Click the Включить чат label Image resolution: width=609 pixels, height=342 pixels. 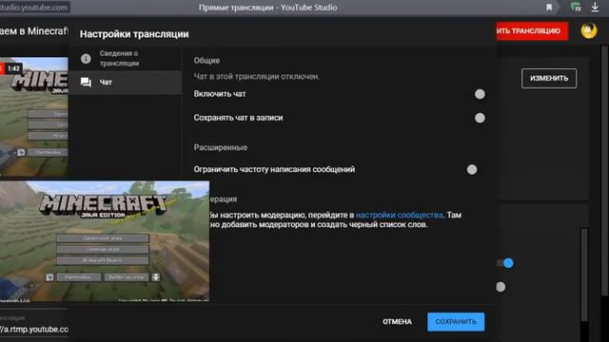(x=220, y=94)
